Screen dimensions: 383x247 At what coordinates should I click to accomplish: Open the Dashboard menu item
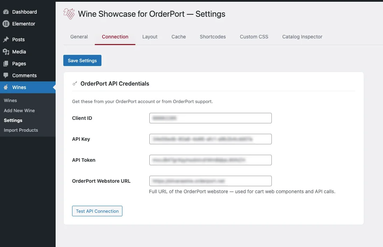click(28, 12)
